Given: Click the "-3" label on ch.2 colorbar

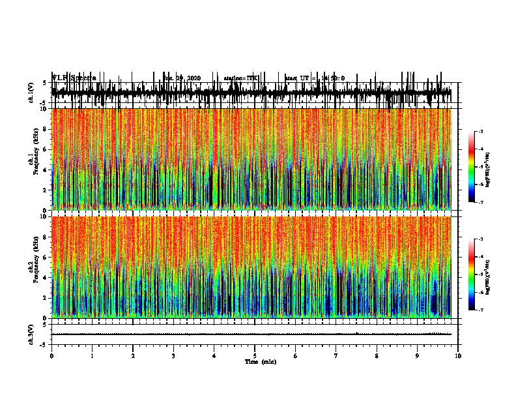Looking at the screenshot, I should [481, 239].
